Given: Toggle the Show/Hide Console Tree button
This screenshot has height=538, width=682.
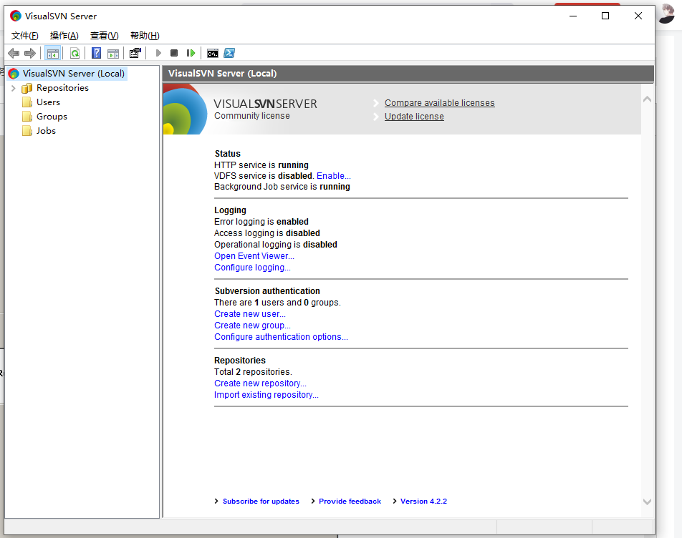Looking at the screenshot, I should point(53,54).
